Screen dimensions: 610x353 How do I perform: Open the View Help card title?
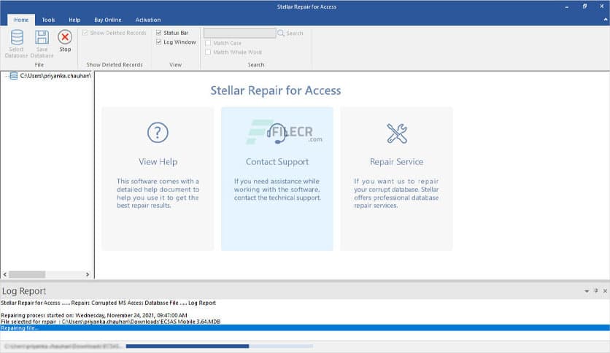158,162
